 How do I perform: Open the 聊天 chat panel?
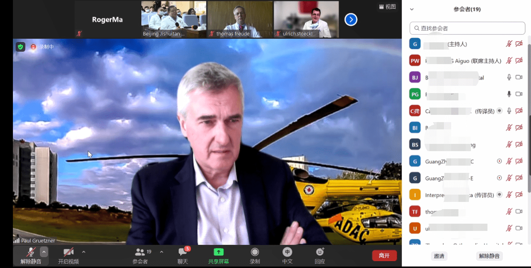(x=183, y=252)
